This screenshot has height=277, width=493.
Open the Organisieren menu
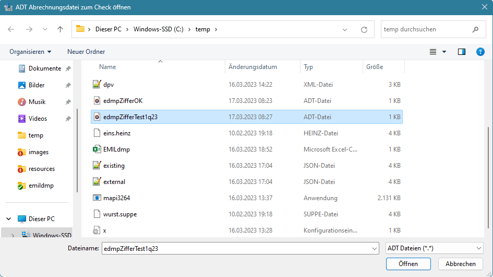pos(30,52)
